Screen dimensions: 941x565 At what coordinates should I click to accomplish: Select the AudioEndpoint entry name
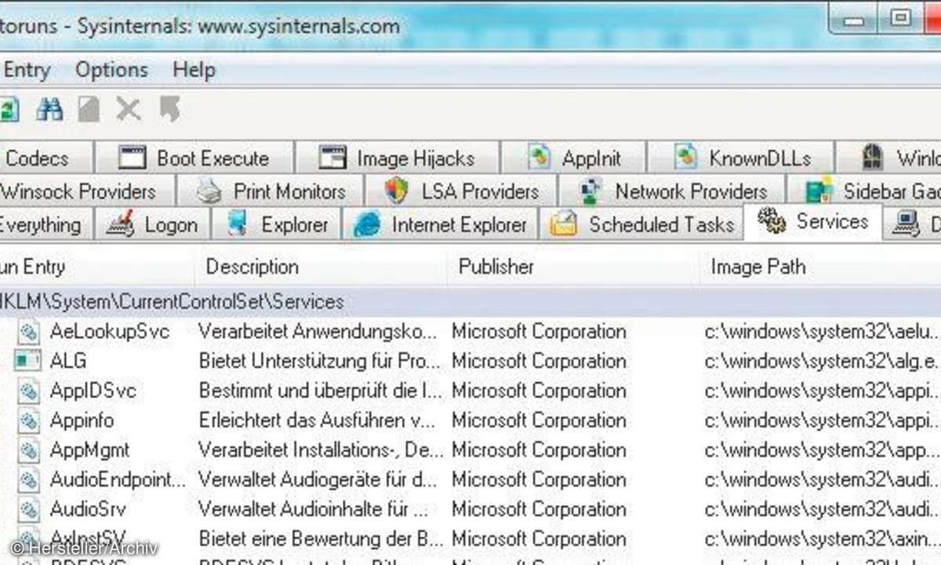(x=118, y=479)
